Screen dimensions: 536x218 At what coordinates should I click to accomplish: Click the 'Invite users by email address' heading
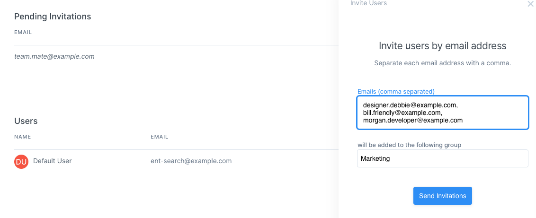[x=442, y=46]
